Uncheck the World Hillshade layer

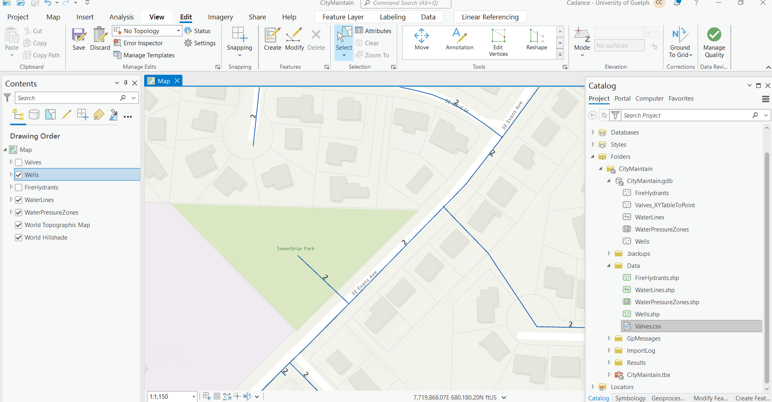[19, 237]
